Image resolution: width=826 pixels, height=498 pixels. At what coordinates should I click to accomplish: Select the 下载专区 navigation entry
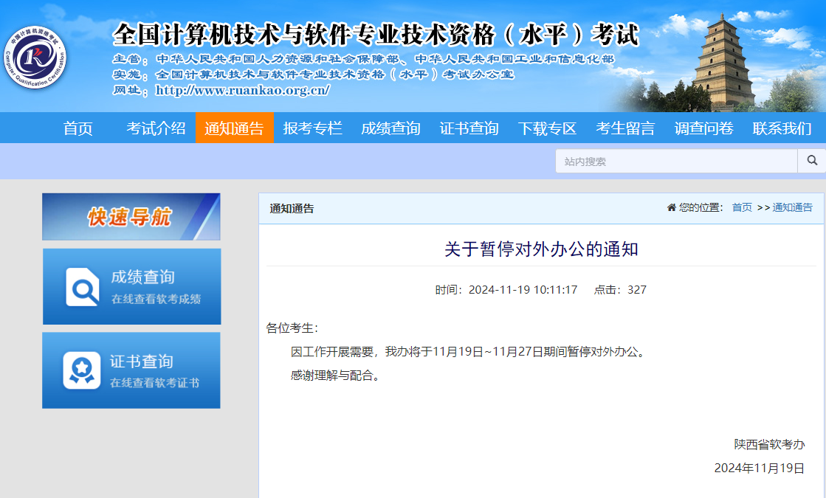point(547,128)
